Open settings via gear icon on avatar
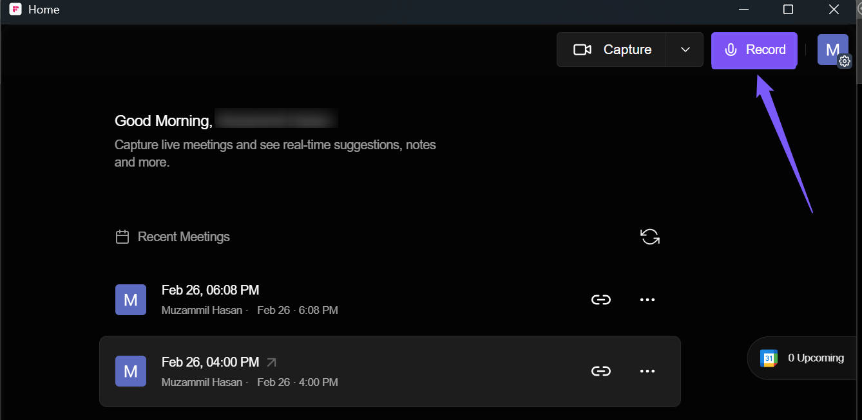The image size is (862, 420). point(845,61)
